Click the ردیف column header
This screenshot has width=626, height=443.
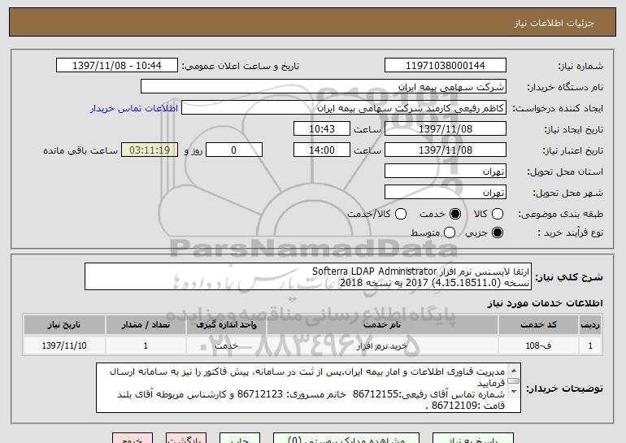[x=590, y=324]
